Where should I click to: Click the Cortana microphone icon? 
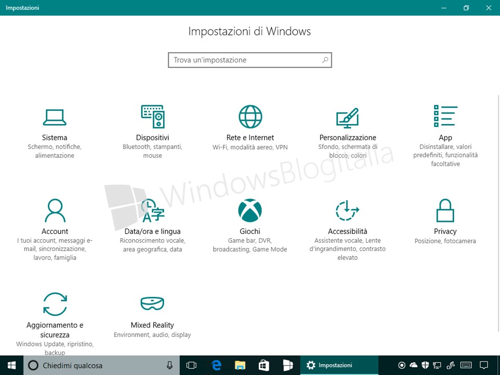pyautogui.click(x=170, y=366)
